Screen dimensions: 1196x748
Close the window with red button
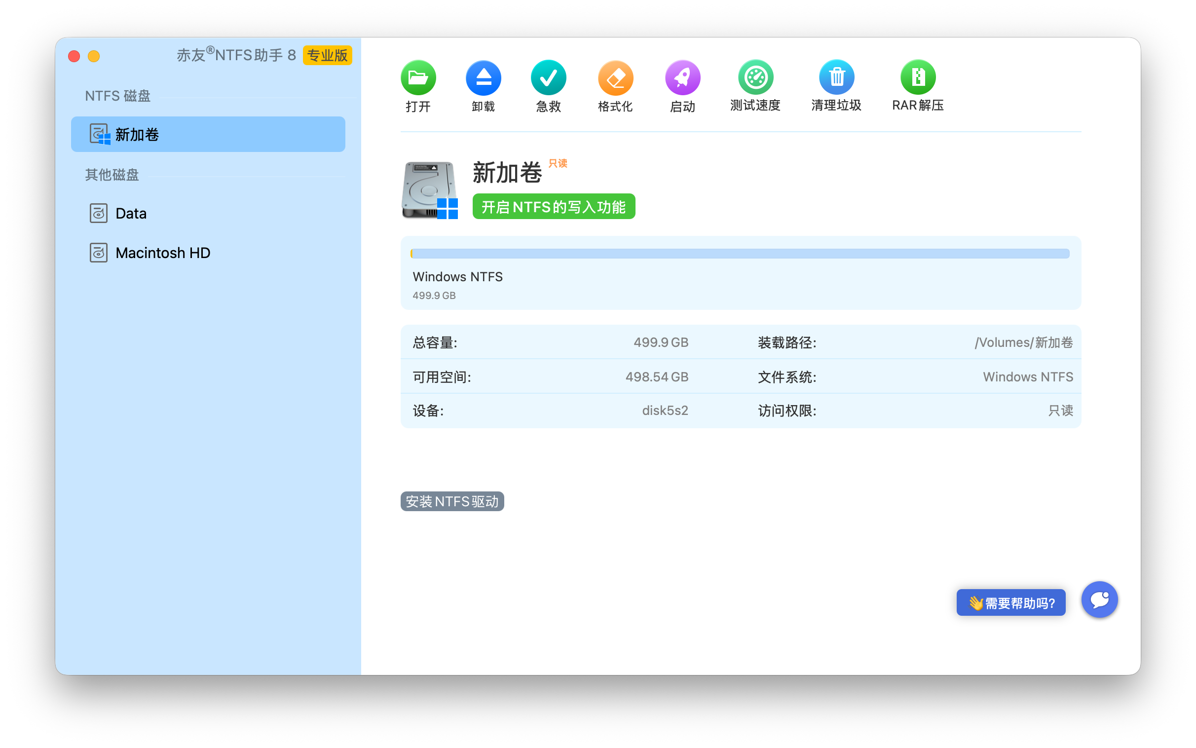pyautogui.click(x=74, y=56)
